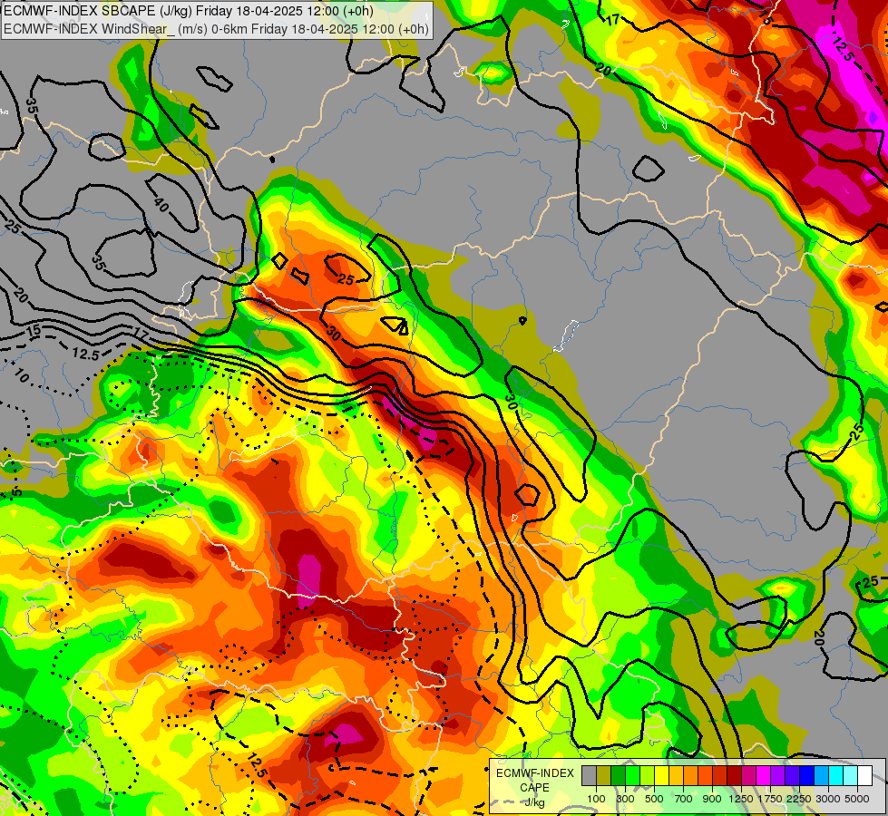Image resolution: width=888 pixels, height=816 pixels.
Task: Click the pure yellow legend swatch
Action: 662,776
